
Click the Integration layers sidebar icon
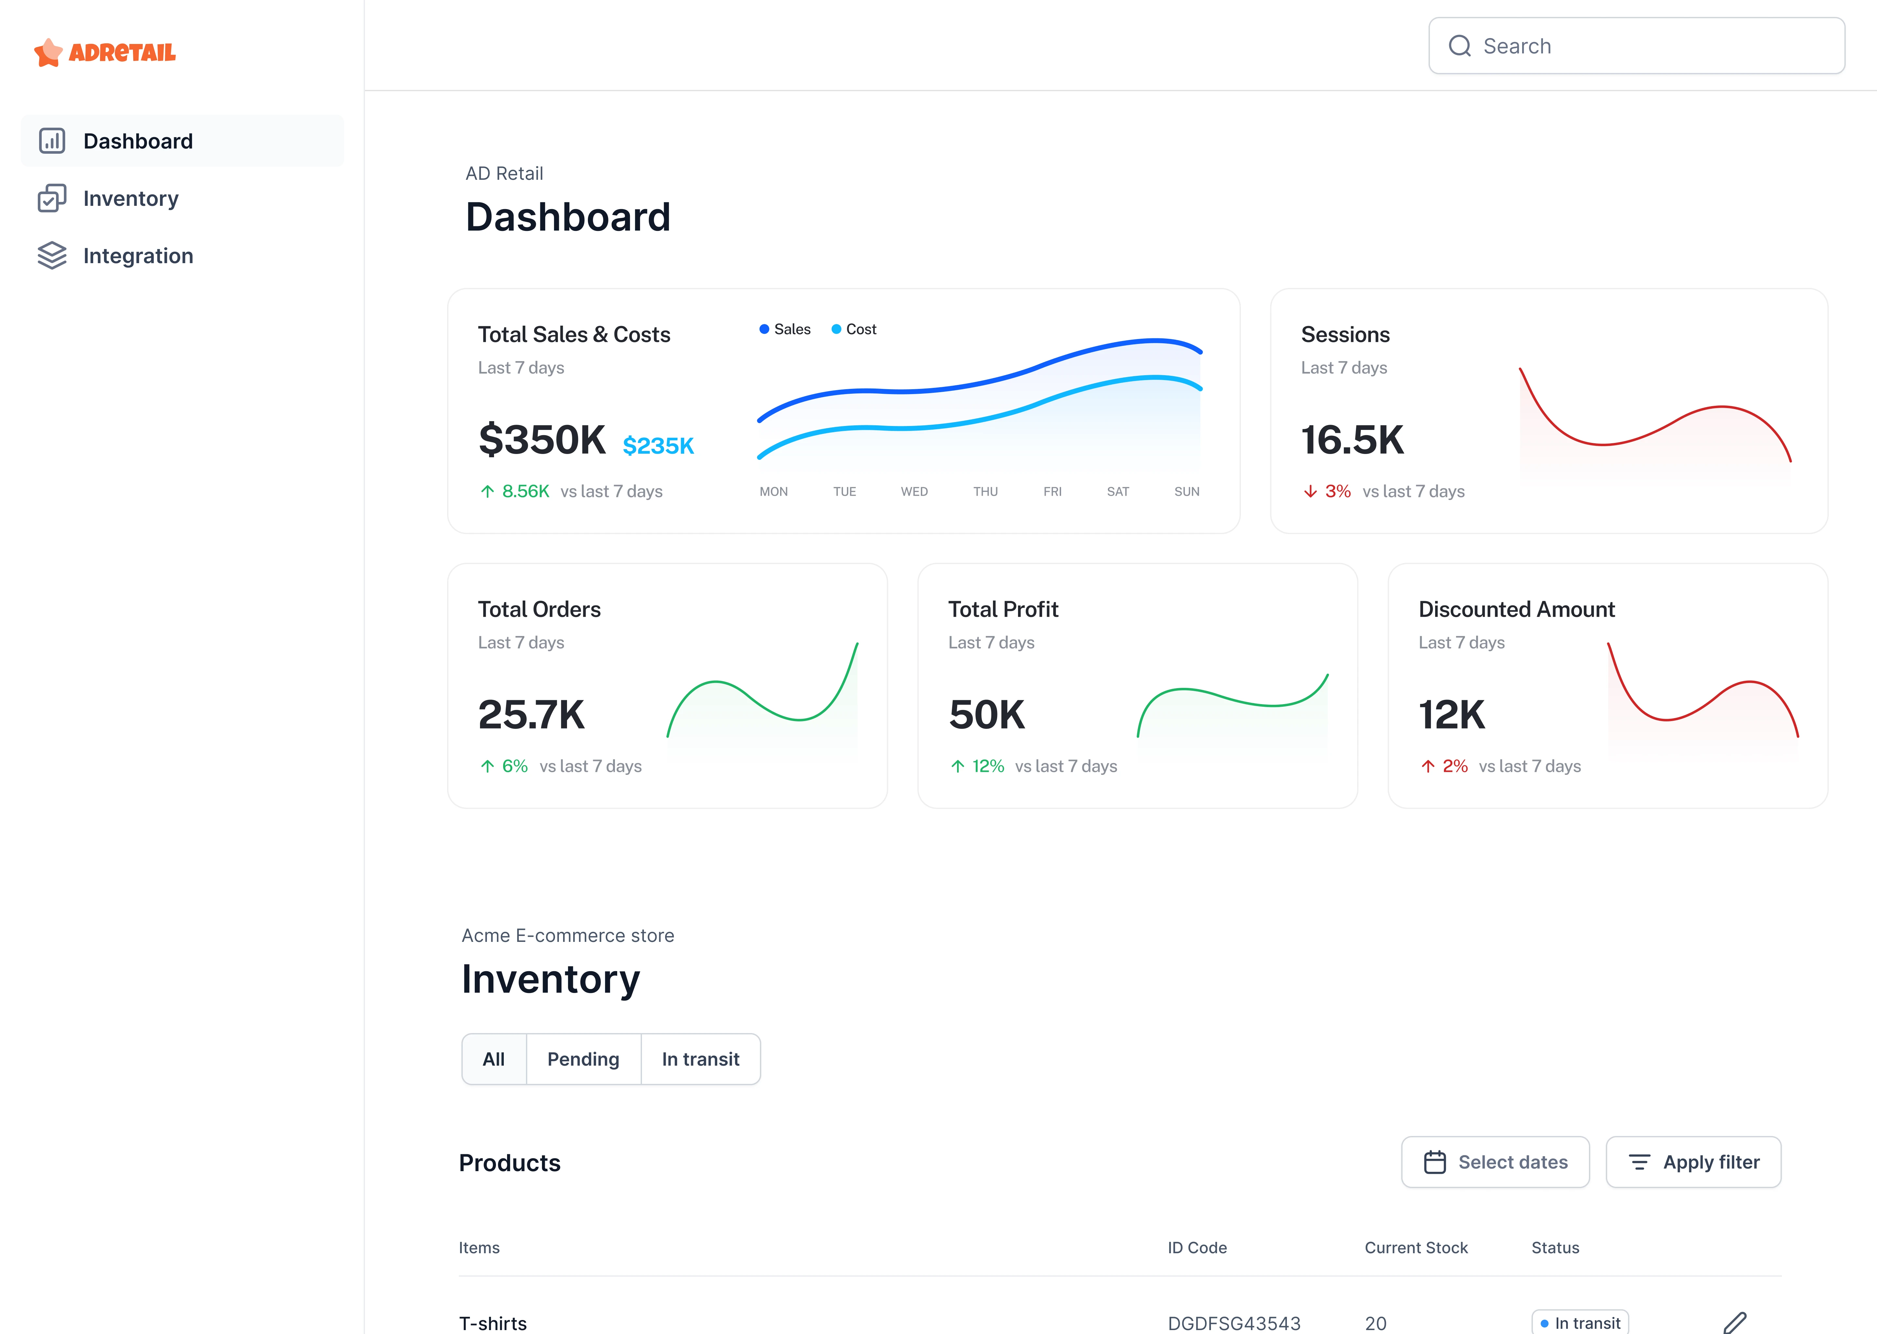(52, 255)
